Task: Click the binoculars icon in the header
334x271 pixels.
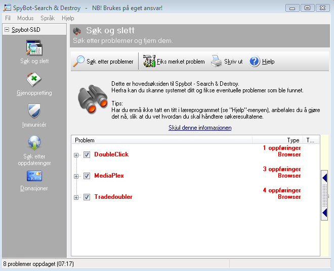Action: pyautogui.click(x=77, y=31)
